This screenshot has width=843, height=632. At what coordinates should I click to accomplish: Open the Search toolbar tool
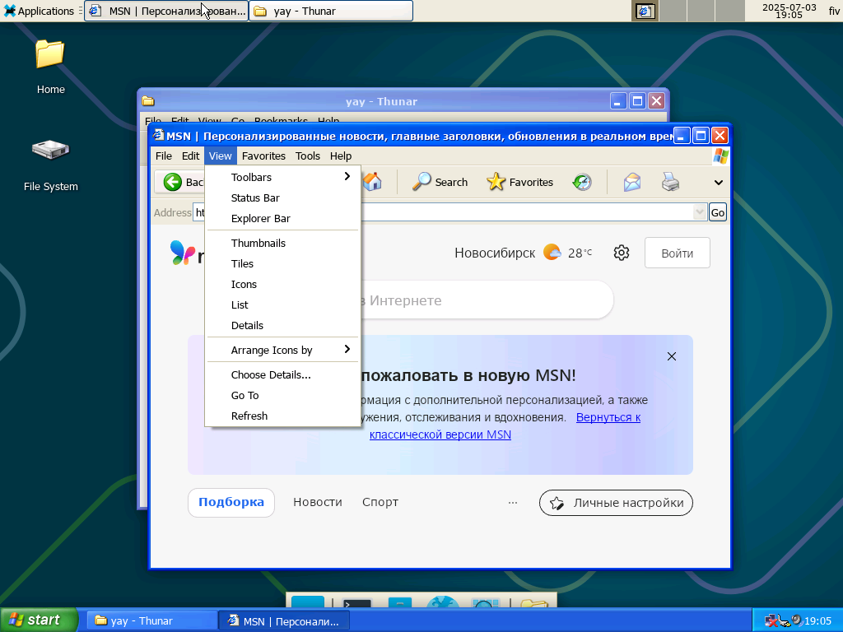[440, 182]
